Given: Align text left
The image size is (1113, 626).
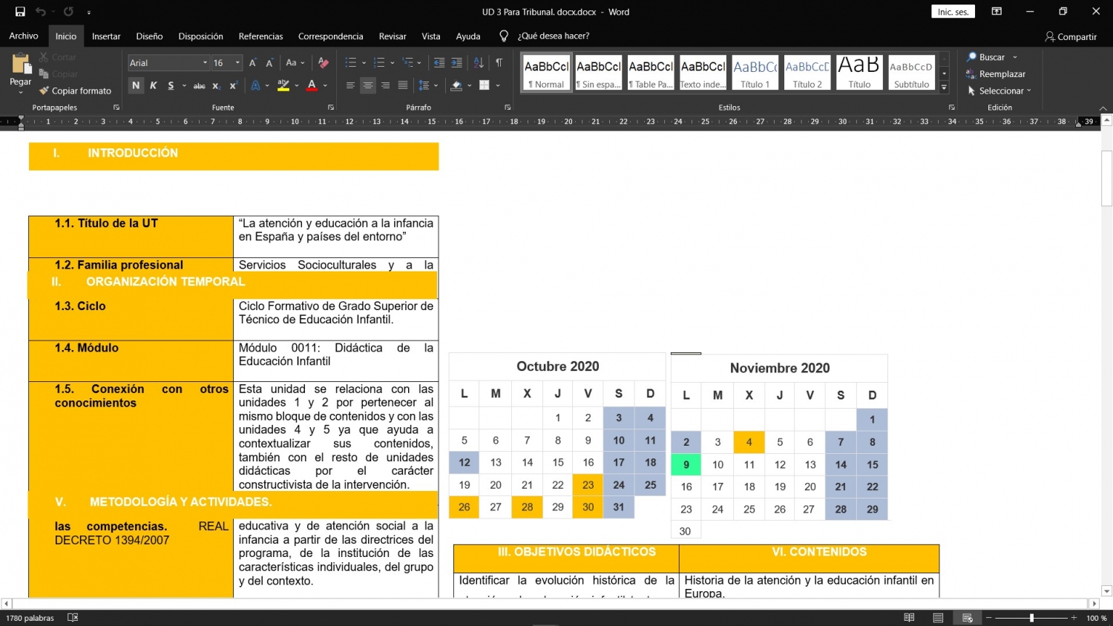Looking at the screenshot, I should (x=350, y=86).
